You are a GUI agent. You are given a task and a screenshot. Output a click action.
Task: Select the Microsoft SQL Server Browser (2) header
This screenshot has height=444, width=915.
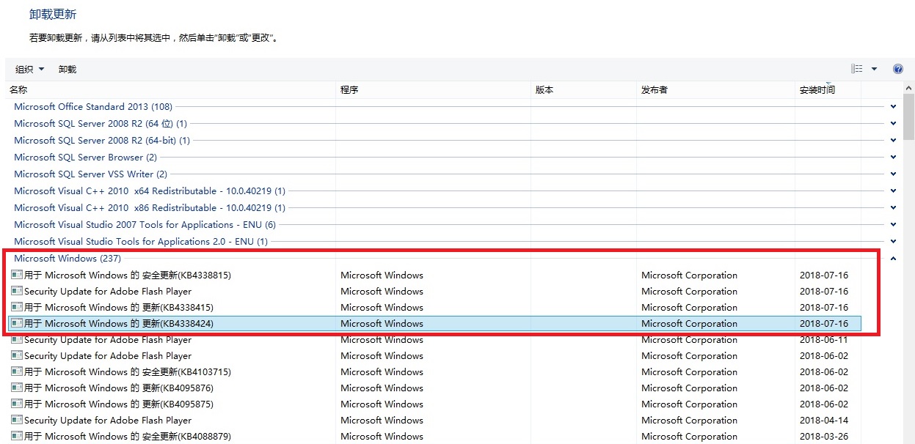[86, 158]
